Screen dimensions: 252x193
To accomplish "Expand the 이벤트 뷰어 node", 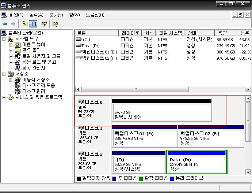I will (11, 45).
